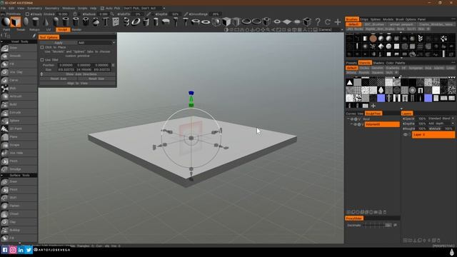Open the Standard Blend dropdown

[441, 119]
